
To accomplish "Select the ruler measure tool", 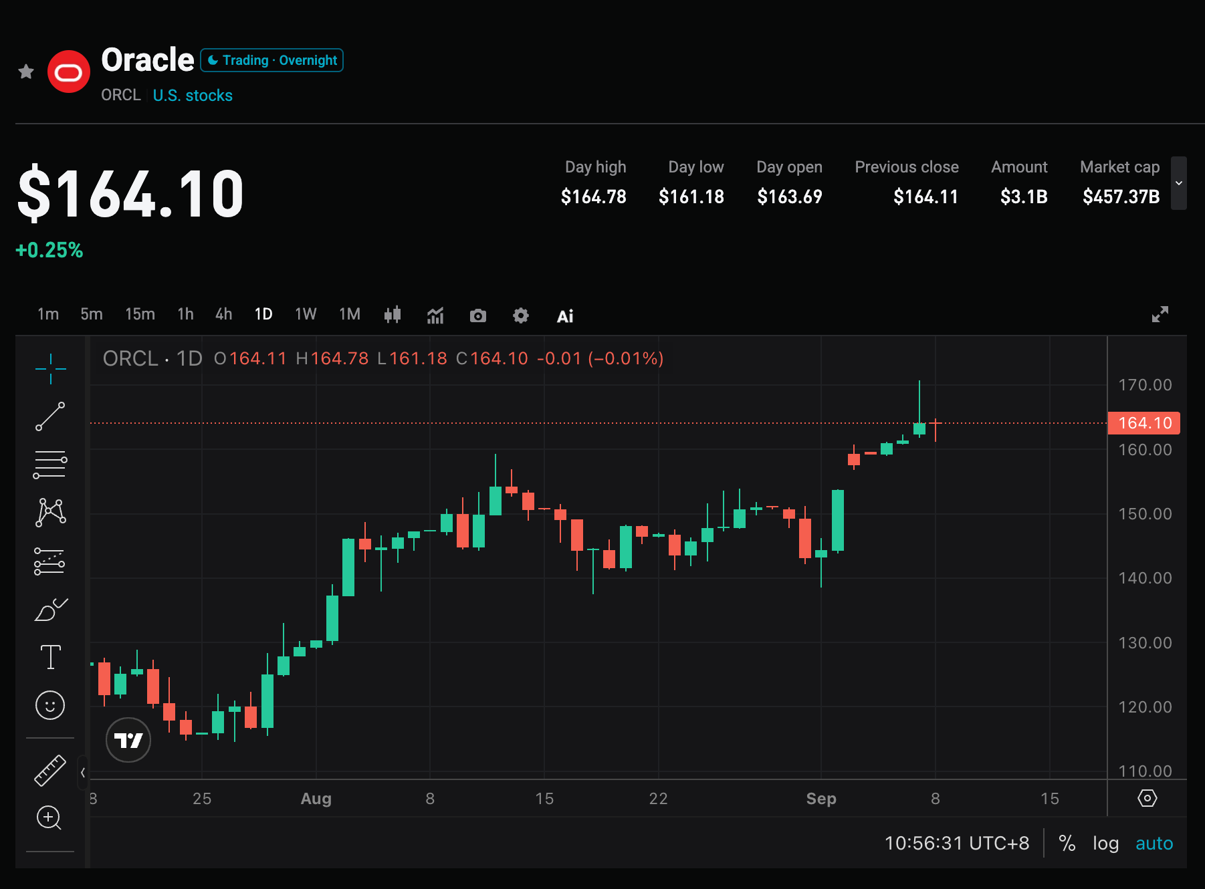I will tap(50, 770).
